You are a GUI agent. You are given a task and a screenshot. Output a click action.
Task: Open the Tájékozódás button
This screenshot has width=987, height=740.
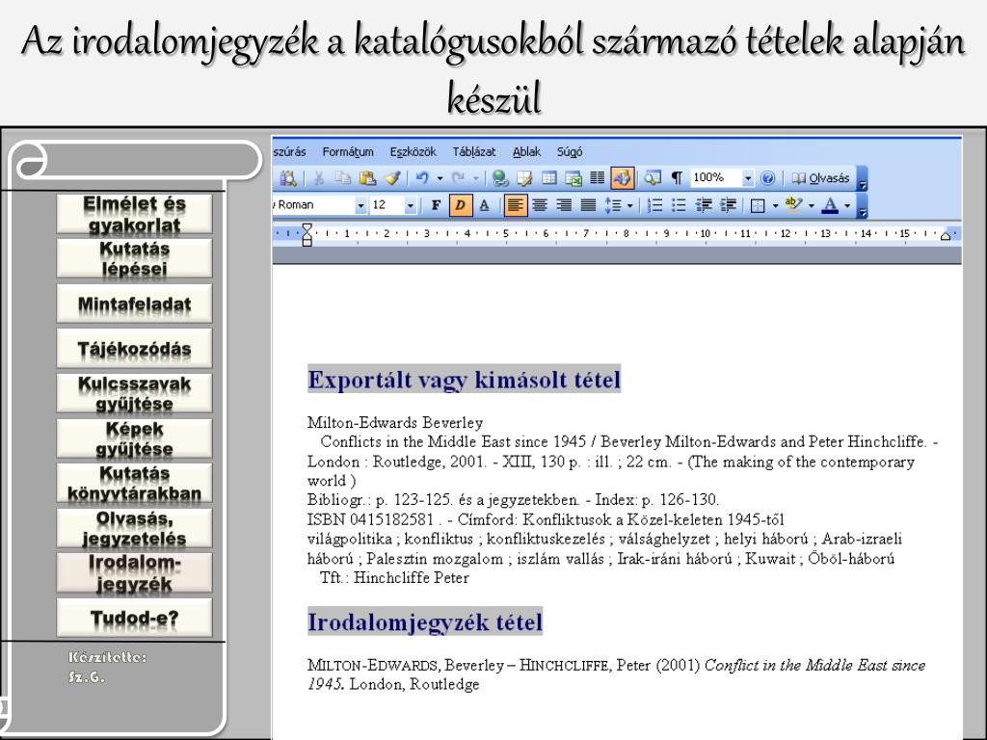click(x=134, y=349)
